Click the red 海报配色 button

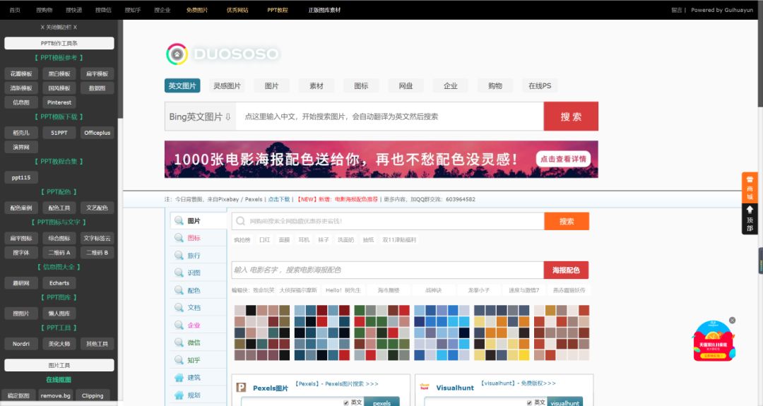coord(566,270)
